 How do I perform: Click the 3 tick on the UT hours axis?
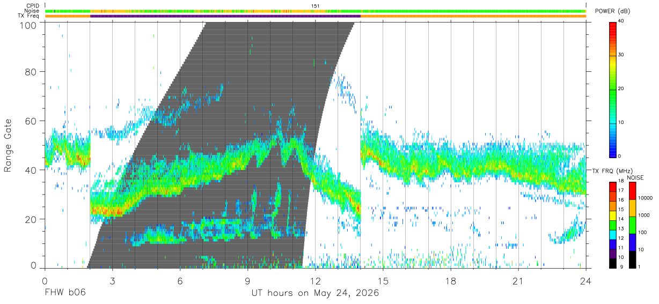tap(112, 280)
